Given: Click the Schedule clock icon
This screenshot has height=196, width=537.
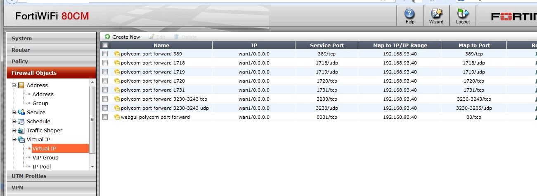Looking at the screenshot, I should (x=21, y=122).
